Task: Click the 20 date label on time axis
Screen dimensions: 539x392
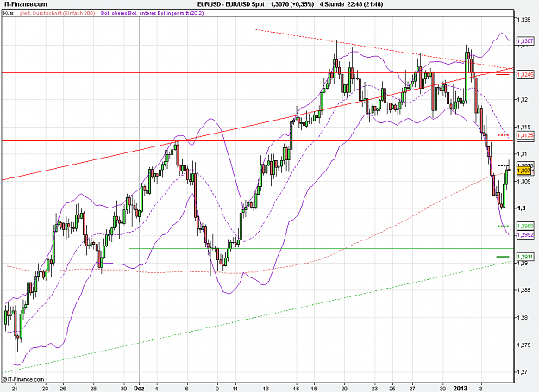Action: point(344,389)
